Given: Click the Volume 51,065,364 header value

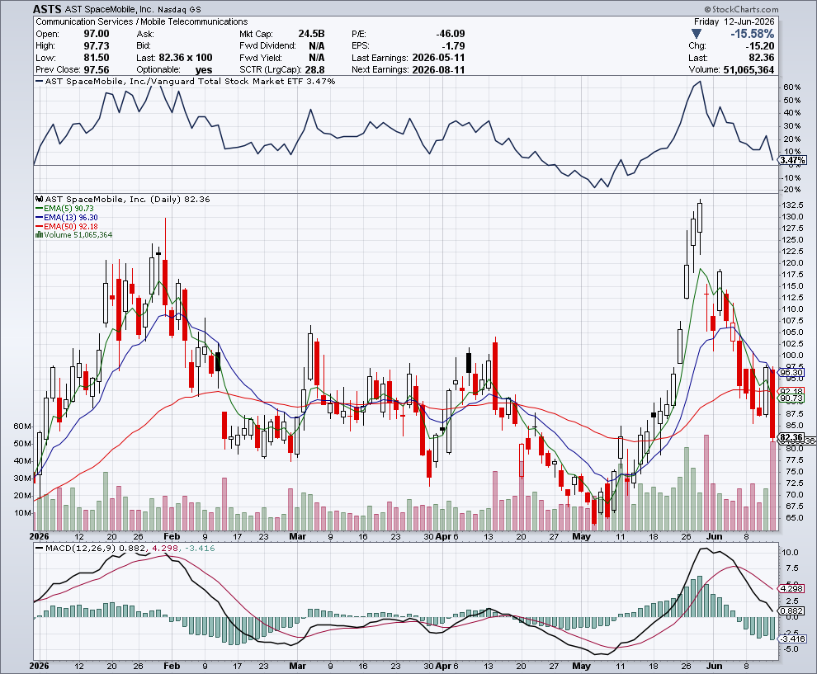Looking at the screenshot, I should coord(749,70).
